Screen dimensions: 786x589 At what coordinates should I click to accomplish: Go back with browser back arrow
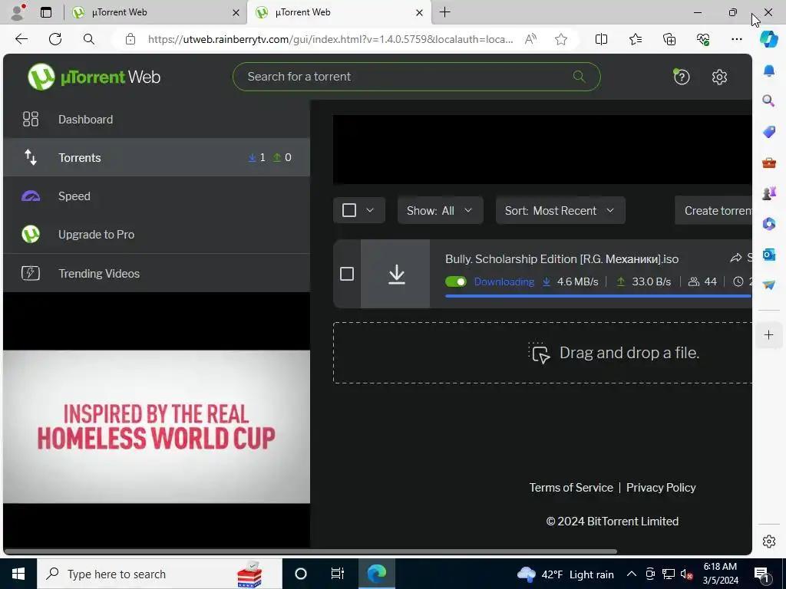click(x=21, y=39)
